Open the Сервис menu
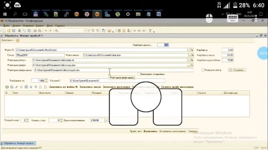The height and width of the screenshot is (150, 268). pos(40,25)
